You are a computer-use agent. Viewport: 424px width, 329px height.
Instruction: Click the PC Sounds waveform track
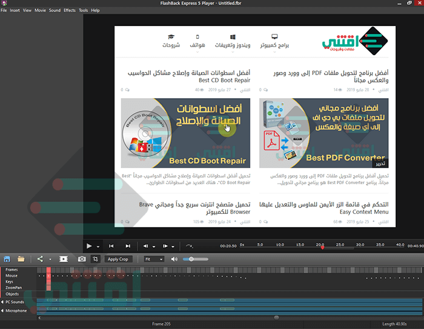[x=230, y=302]
